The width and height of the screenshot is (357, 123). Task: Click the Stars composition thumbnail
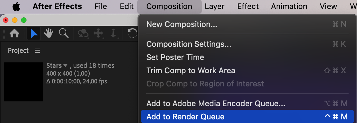pyautogui.click(x=24, y=82)
